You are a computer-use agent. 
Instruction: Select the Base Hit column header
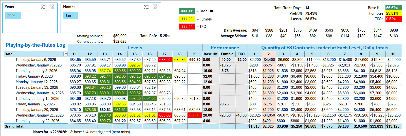coord(210,54)
